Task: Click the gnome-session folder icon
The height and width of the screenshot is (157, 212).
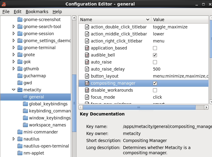Action: [x=20, y=34]
